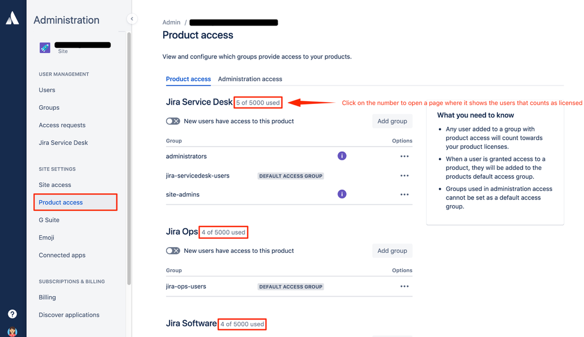Open the Billing page from the sidebar
This screenshot has width=584, height=337.
(47, 297)
